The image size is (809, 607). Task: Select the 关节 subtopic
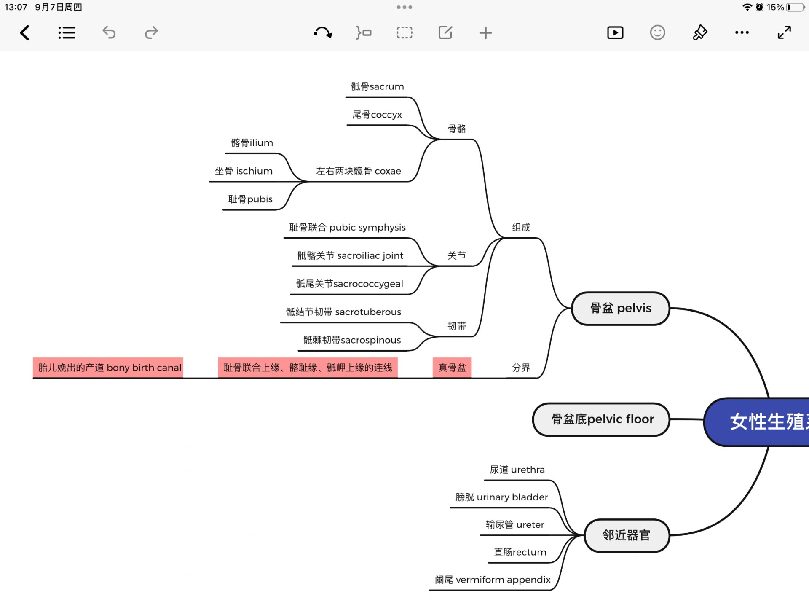[457, 255]
